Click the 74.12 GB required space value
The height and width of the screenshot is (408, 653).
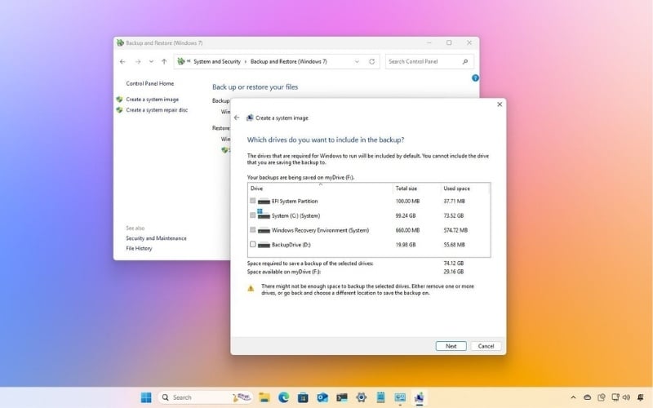(454, 264)
